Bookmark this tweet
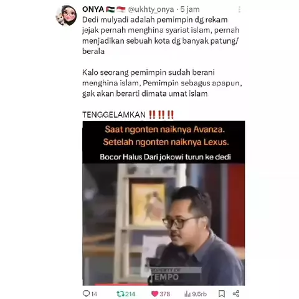 (222, 293)
